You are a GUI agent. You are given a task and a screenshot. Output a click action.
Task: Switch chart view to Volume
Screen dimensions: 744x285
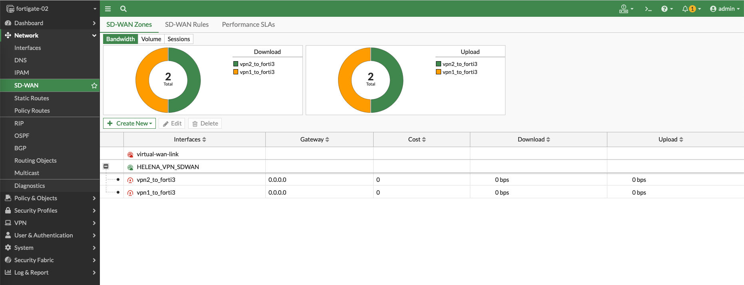[151, 39]
